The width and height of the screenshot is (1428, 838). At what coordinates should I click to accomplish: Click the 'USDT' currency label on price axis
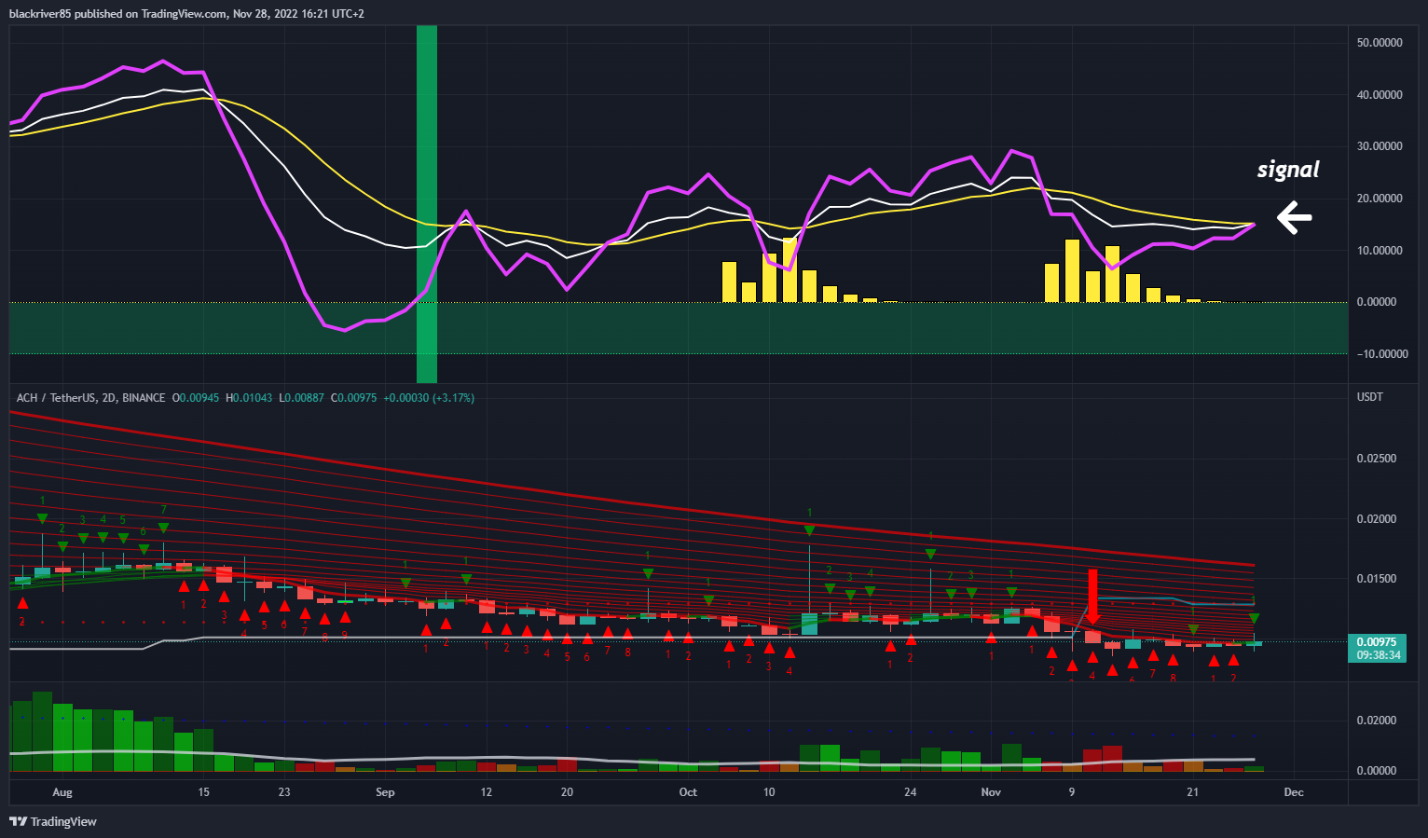pyautogui.click(x=1369, y=397)
